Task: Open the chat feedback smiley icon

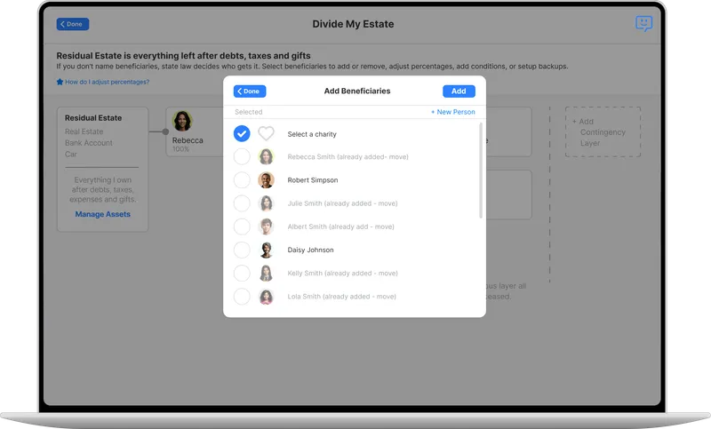Action: click(643, 23)
